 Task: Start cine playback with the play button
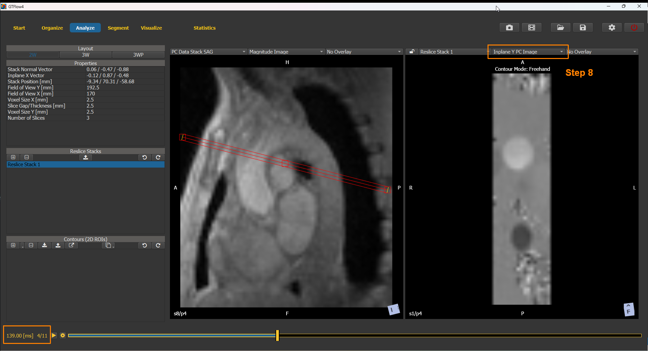click(x=54, y=335)
